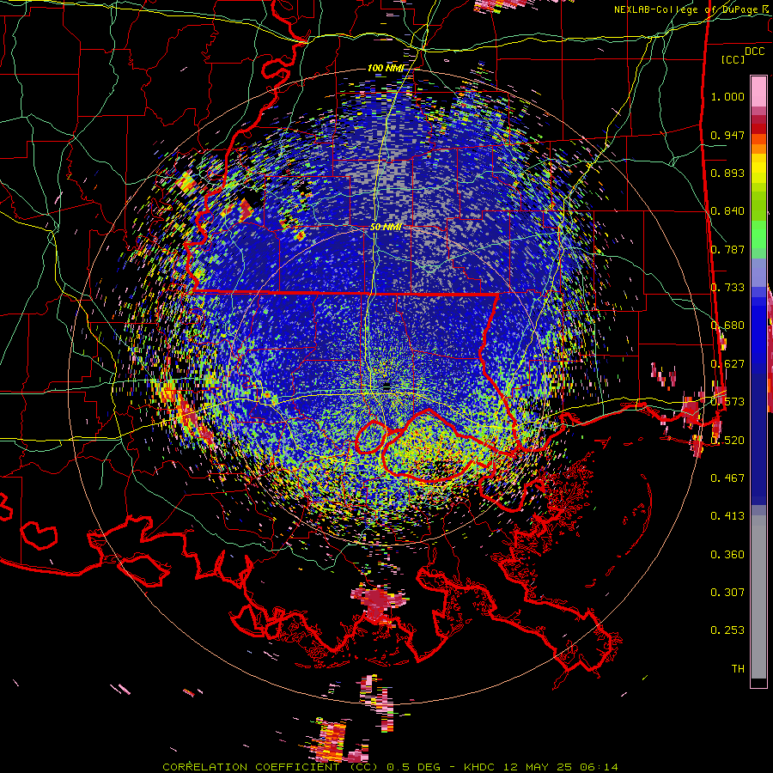Click the 0.947 scale value
The image size is (773, 773).
[x=727, y=135]
